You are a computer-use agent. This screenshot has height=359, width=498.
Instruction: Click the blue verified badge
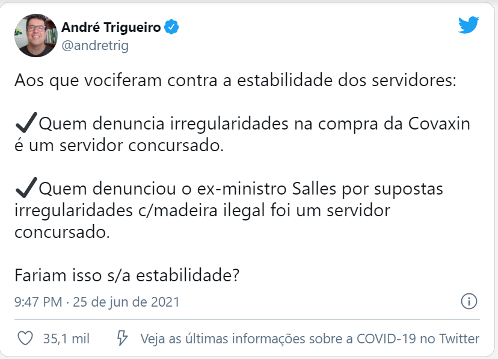171,27
